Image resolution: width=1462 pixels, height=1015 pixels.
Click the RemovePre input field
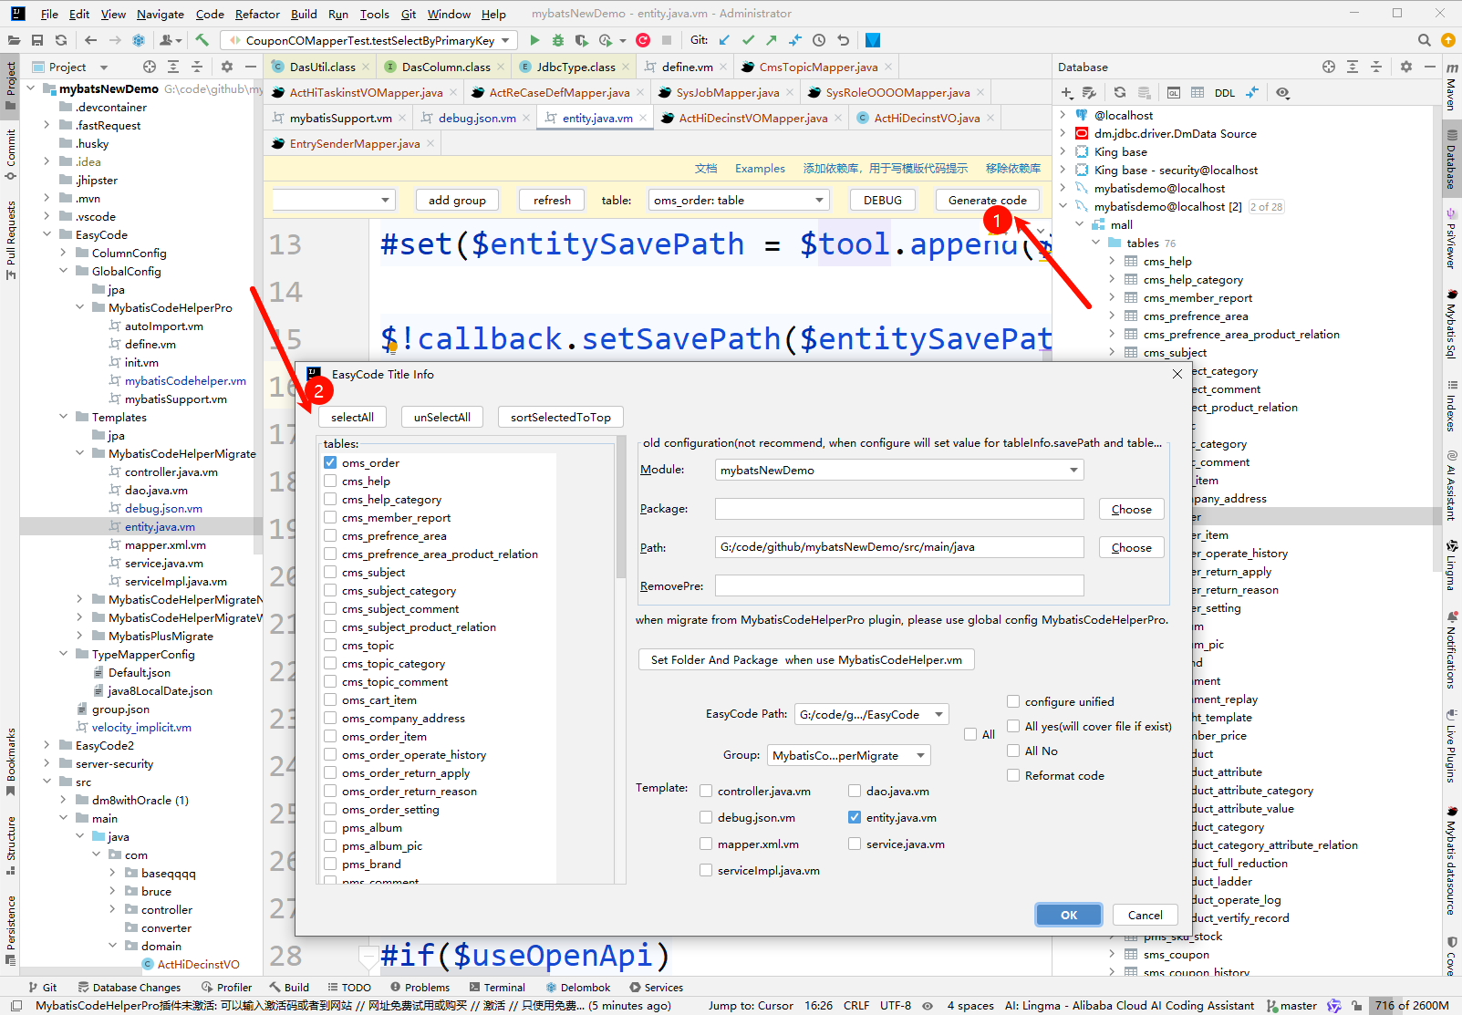click(x=899, y=585)
